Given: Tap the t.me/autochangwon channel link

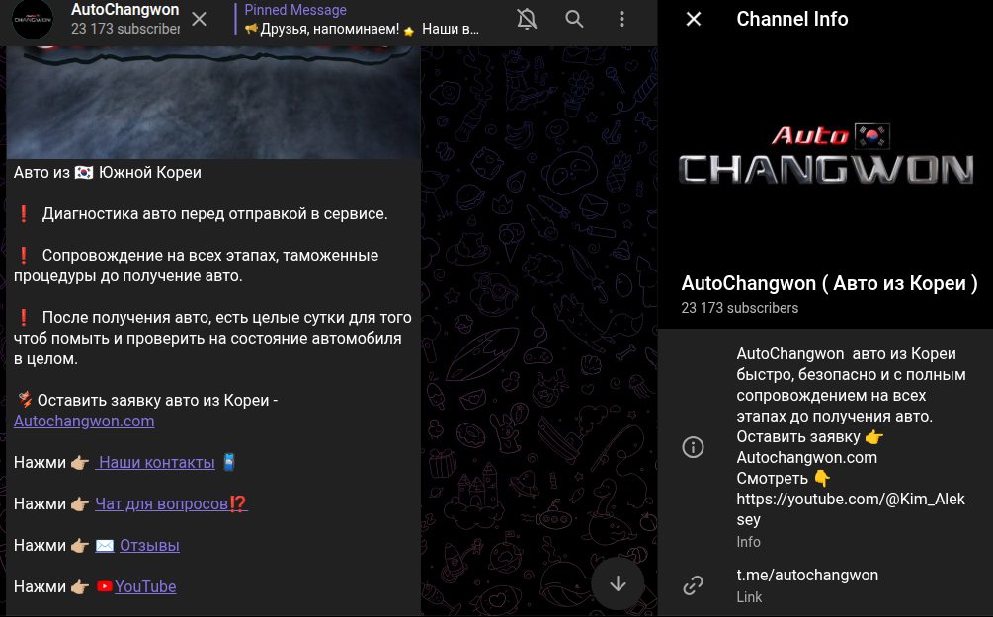Looking at the screenshot, I should click(807, 575).
